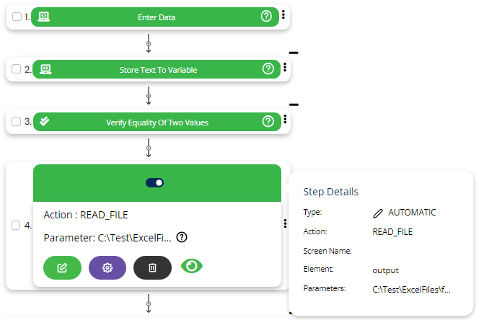Click help icon on Verify Equality step

[268, 122]
